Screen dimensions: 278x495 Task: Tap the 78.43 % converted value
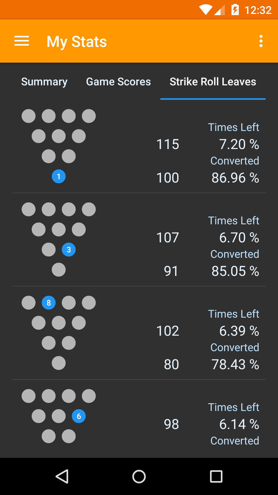coord(235,365)
